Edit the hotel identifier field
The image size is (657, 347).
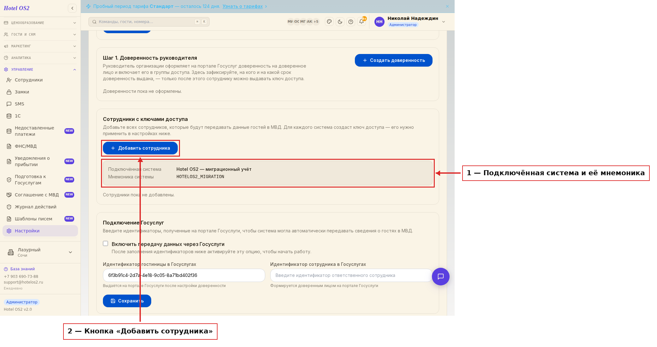(184, 275)
